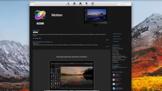Expand the arrow beside Öffnen
Image resolution: width=162 pixels, height=91 pixels.
click(43, 24)
